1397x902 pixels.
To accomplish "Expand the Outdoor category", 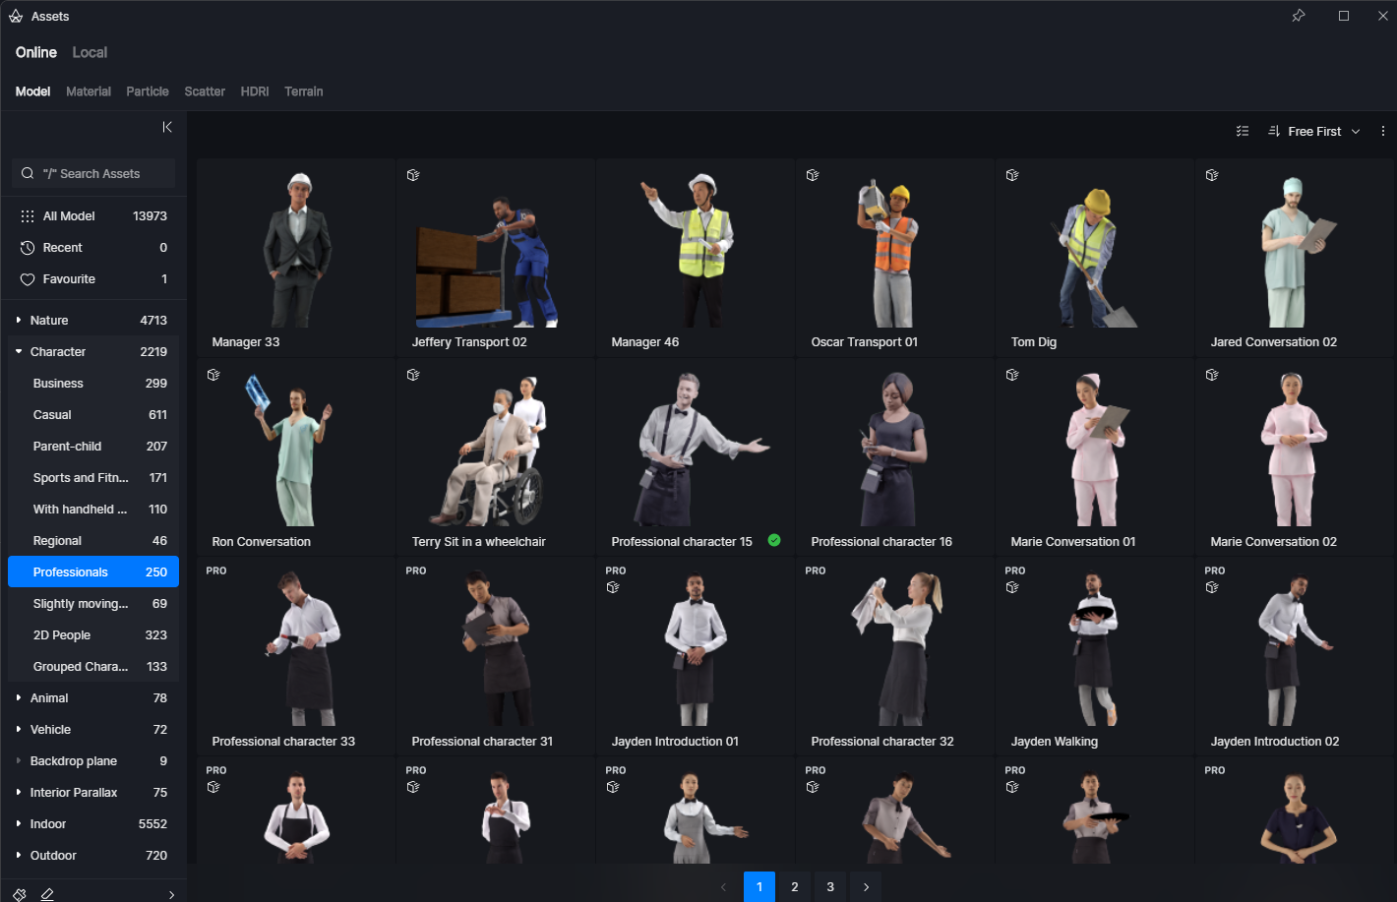I will (x=19, y=855).
